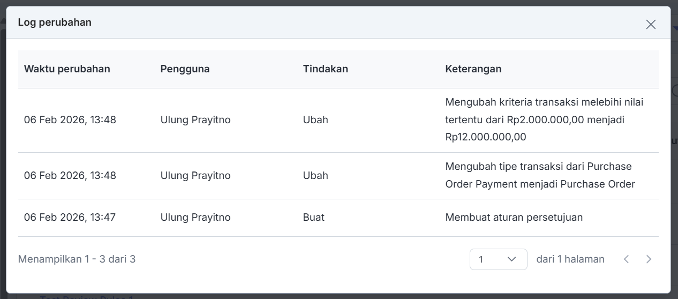
Task: Click the Menampilkan 1 - 3 dari 3 text
Action: pos(77,259)
